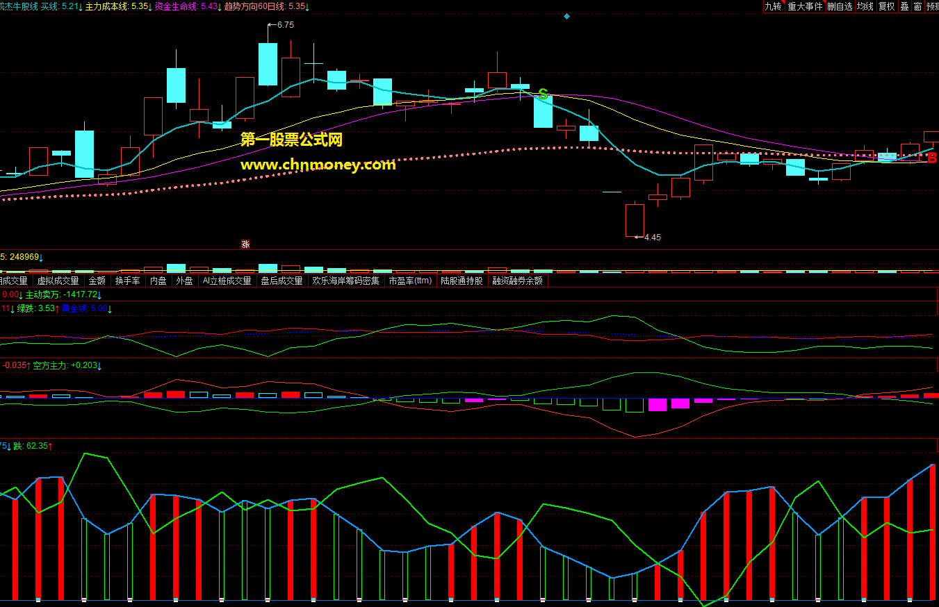Click the blue diamond marker at chart top
The image size is (939, 607).
click(566, 16)
